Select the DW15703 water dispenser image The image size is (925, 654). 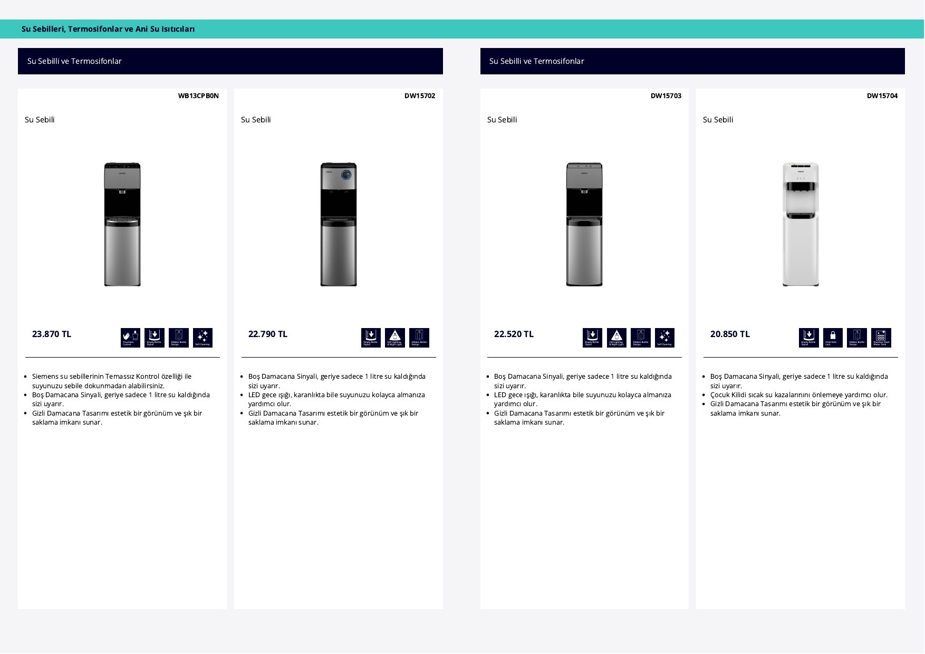point(584,225)
